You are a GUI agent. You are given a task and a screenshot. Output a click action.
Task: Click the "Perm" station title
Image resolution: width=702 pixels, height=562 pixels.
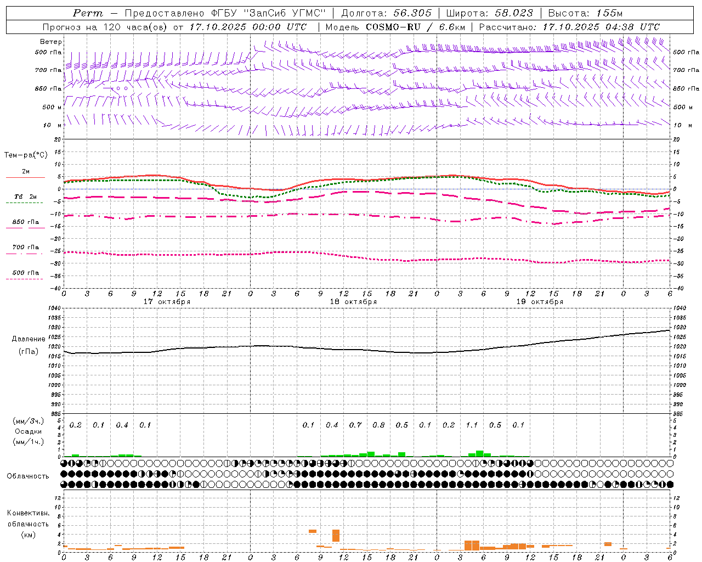tap(87, 13)
